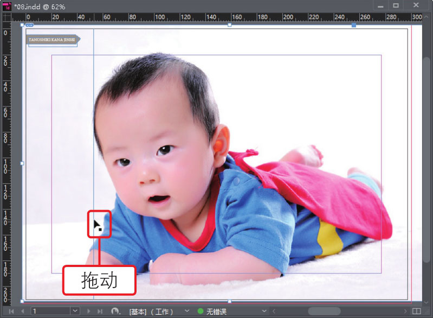This screenshot has width=433, height=318.
Task: Click the horizontal scrollbar thumb
Action: coord(324,311)
